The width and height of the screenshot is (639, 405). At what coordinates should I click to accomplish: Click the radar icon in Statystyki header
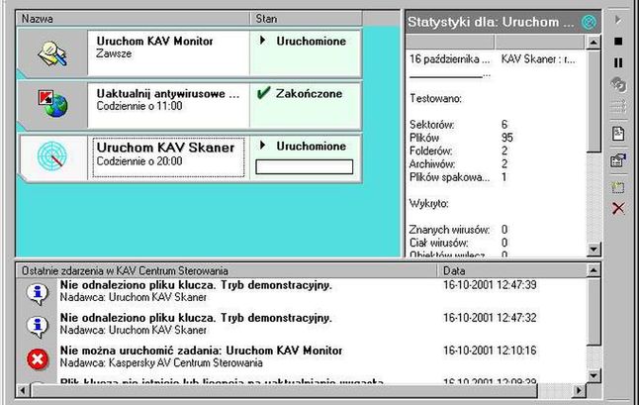tap(589, 22)
